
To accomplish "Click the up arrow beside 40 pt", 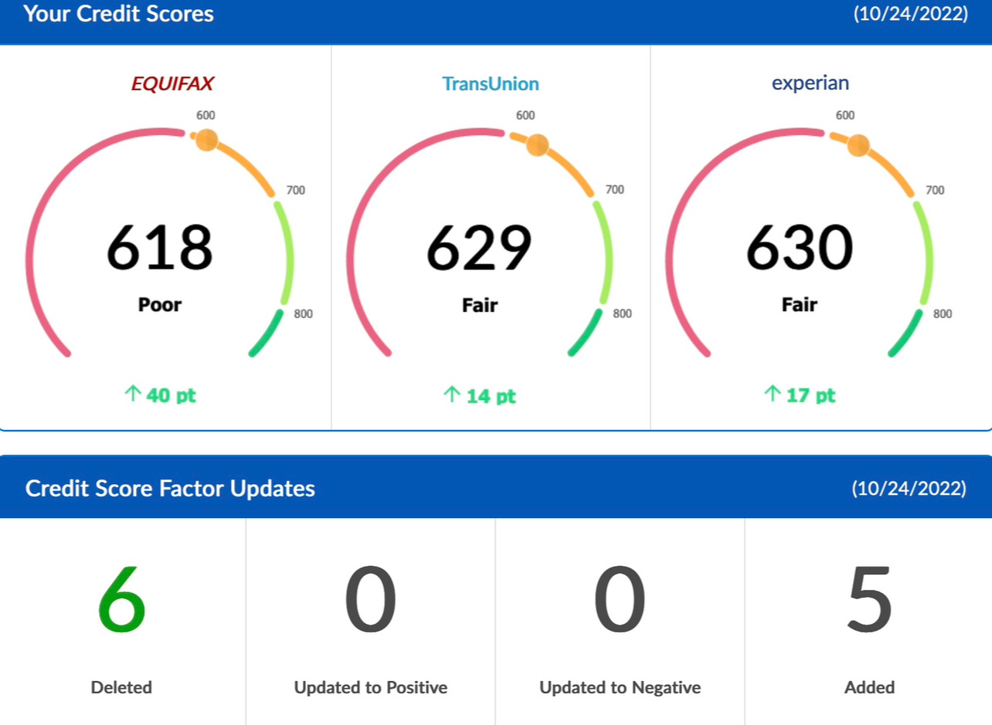I will tap(132, 395).
